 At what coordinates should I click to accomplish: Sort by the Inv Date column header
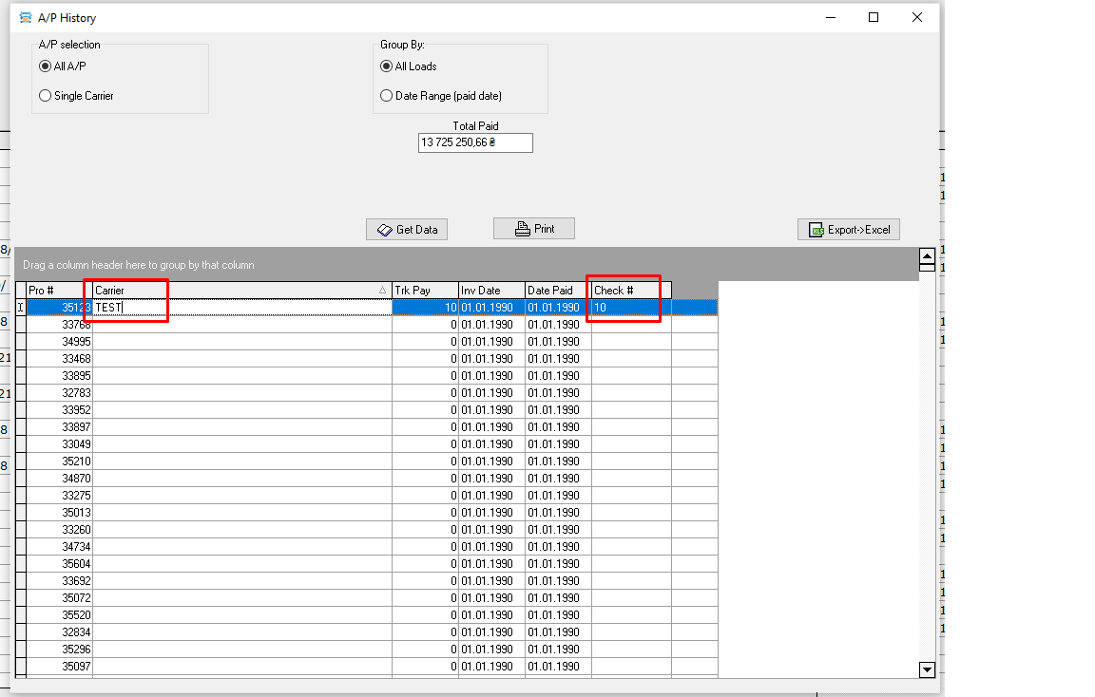[490, 291]
